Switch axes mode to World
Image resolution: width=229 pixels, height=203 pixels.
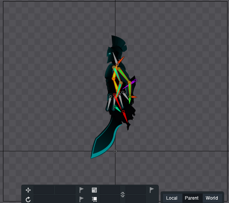(x=212, y=198)
